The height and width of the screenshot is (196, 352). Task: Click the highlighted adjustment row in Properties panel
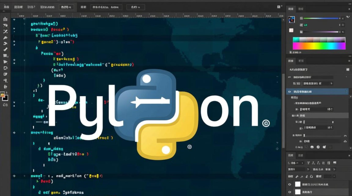(316, 92)
